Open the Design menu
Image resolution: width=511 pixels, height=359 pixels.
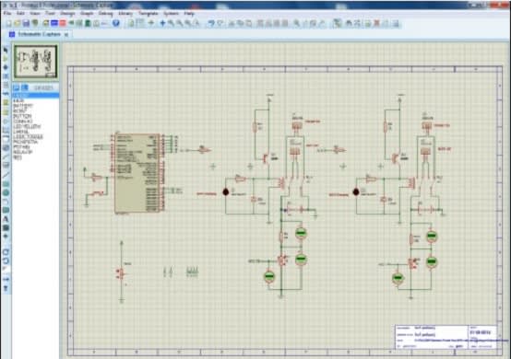[67, 13]
